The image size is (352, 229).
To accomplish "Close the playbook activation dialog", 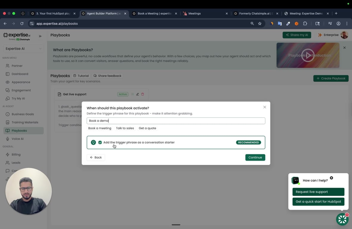I will [265, 107].
